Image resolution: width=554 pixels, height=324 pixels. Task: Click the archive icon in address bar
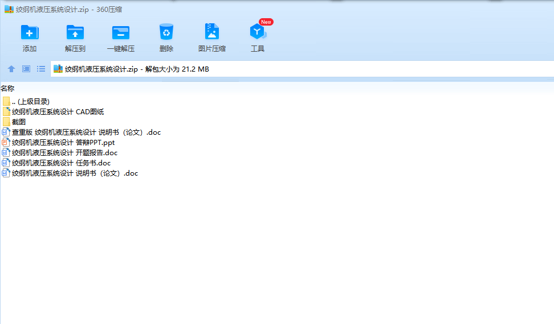point(58,69)
